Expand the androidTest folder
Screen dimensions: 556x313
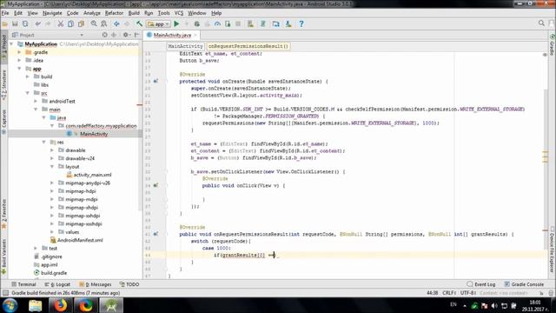(36, 101)
